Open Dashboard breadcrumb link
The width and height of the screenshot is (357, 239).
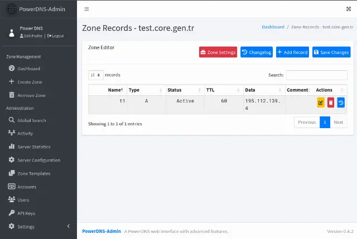point(273,27)
